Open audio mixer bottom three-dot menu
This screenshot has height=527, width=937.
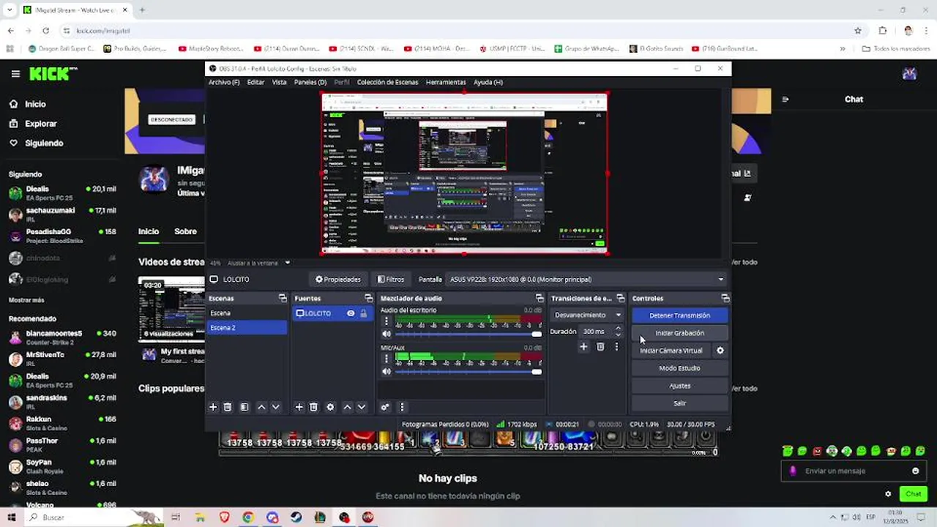(x=401, y=407)
